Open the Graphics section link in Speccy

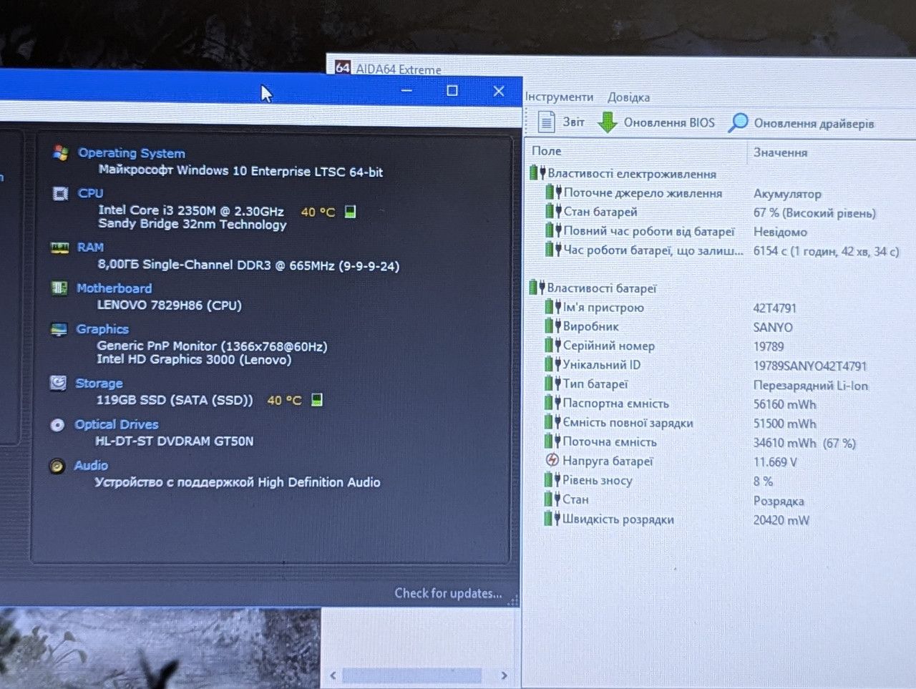[x=102, y=329]
